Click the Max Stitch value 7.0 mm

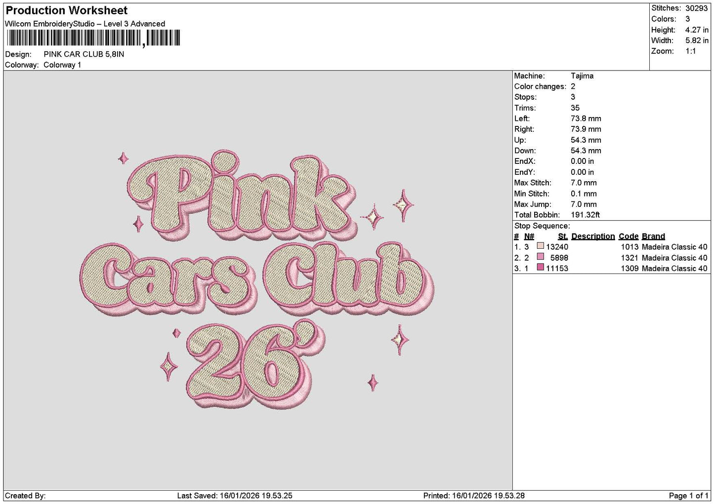[x=584, y=183]
